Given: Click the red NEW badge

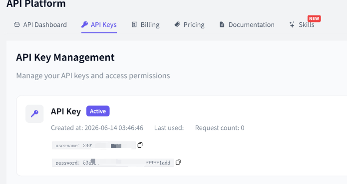Looking at the screenshot, I should coord(314,18).
